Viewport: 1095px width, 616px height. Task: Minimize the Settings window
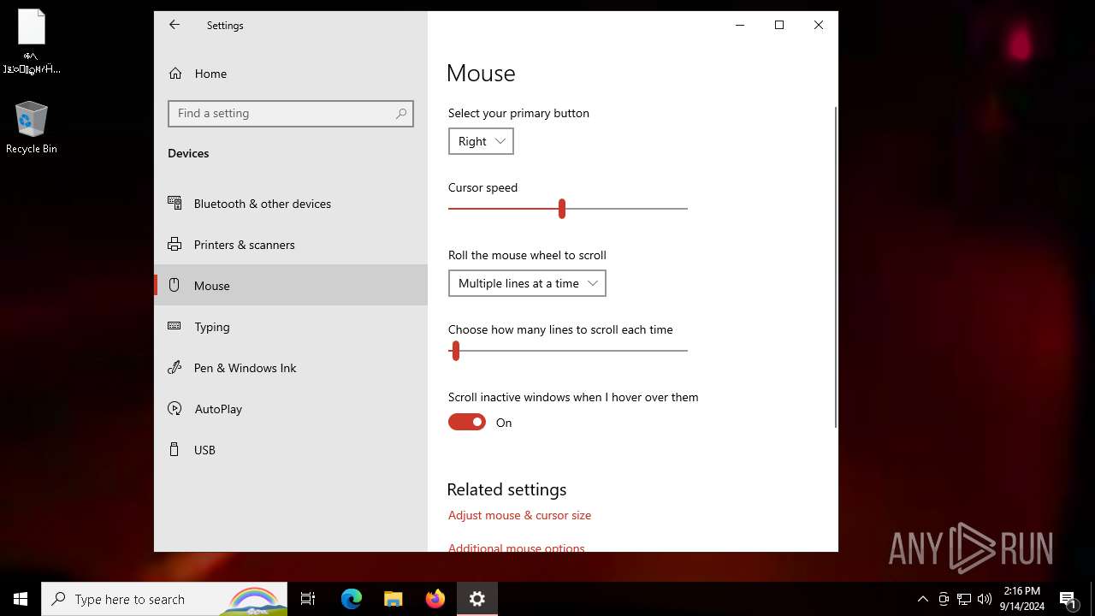pos(740,25)
